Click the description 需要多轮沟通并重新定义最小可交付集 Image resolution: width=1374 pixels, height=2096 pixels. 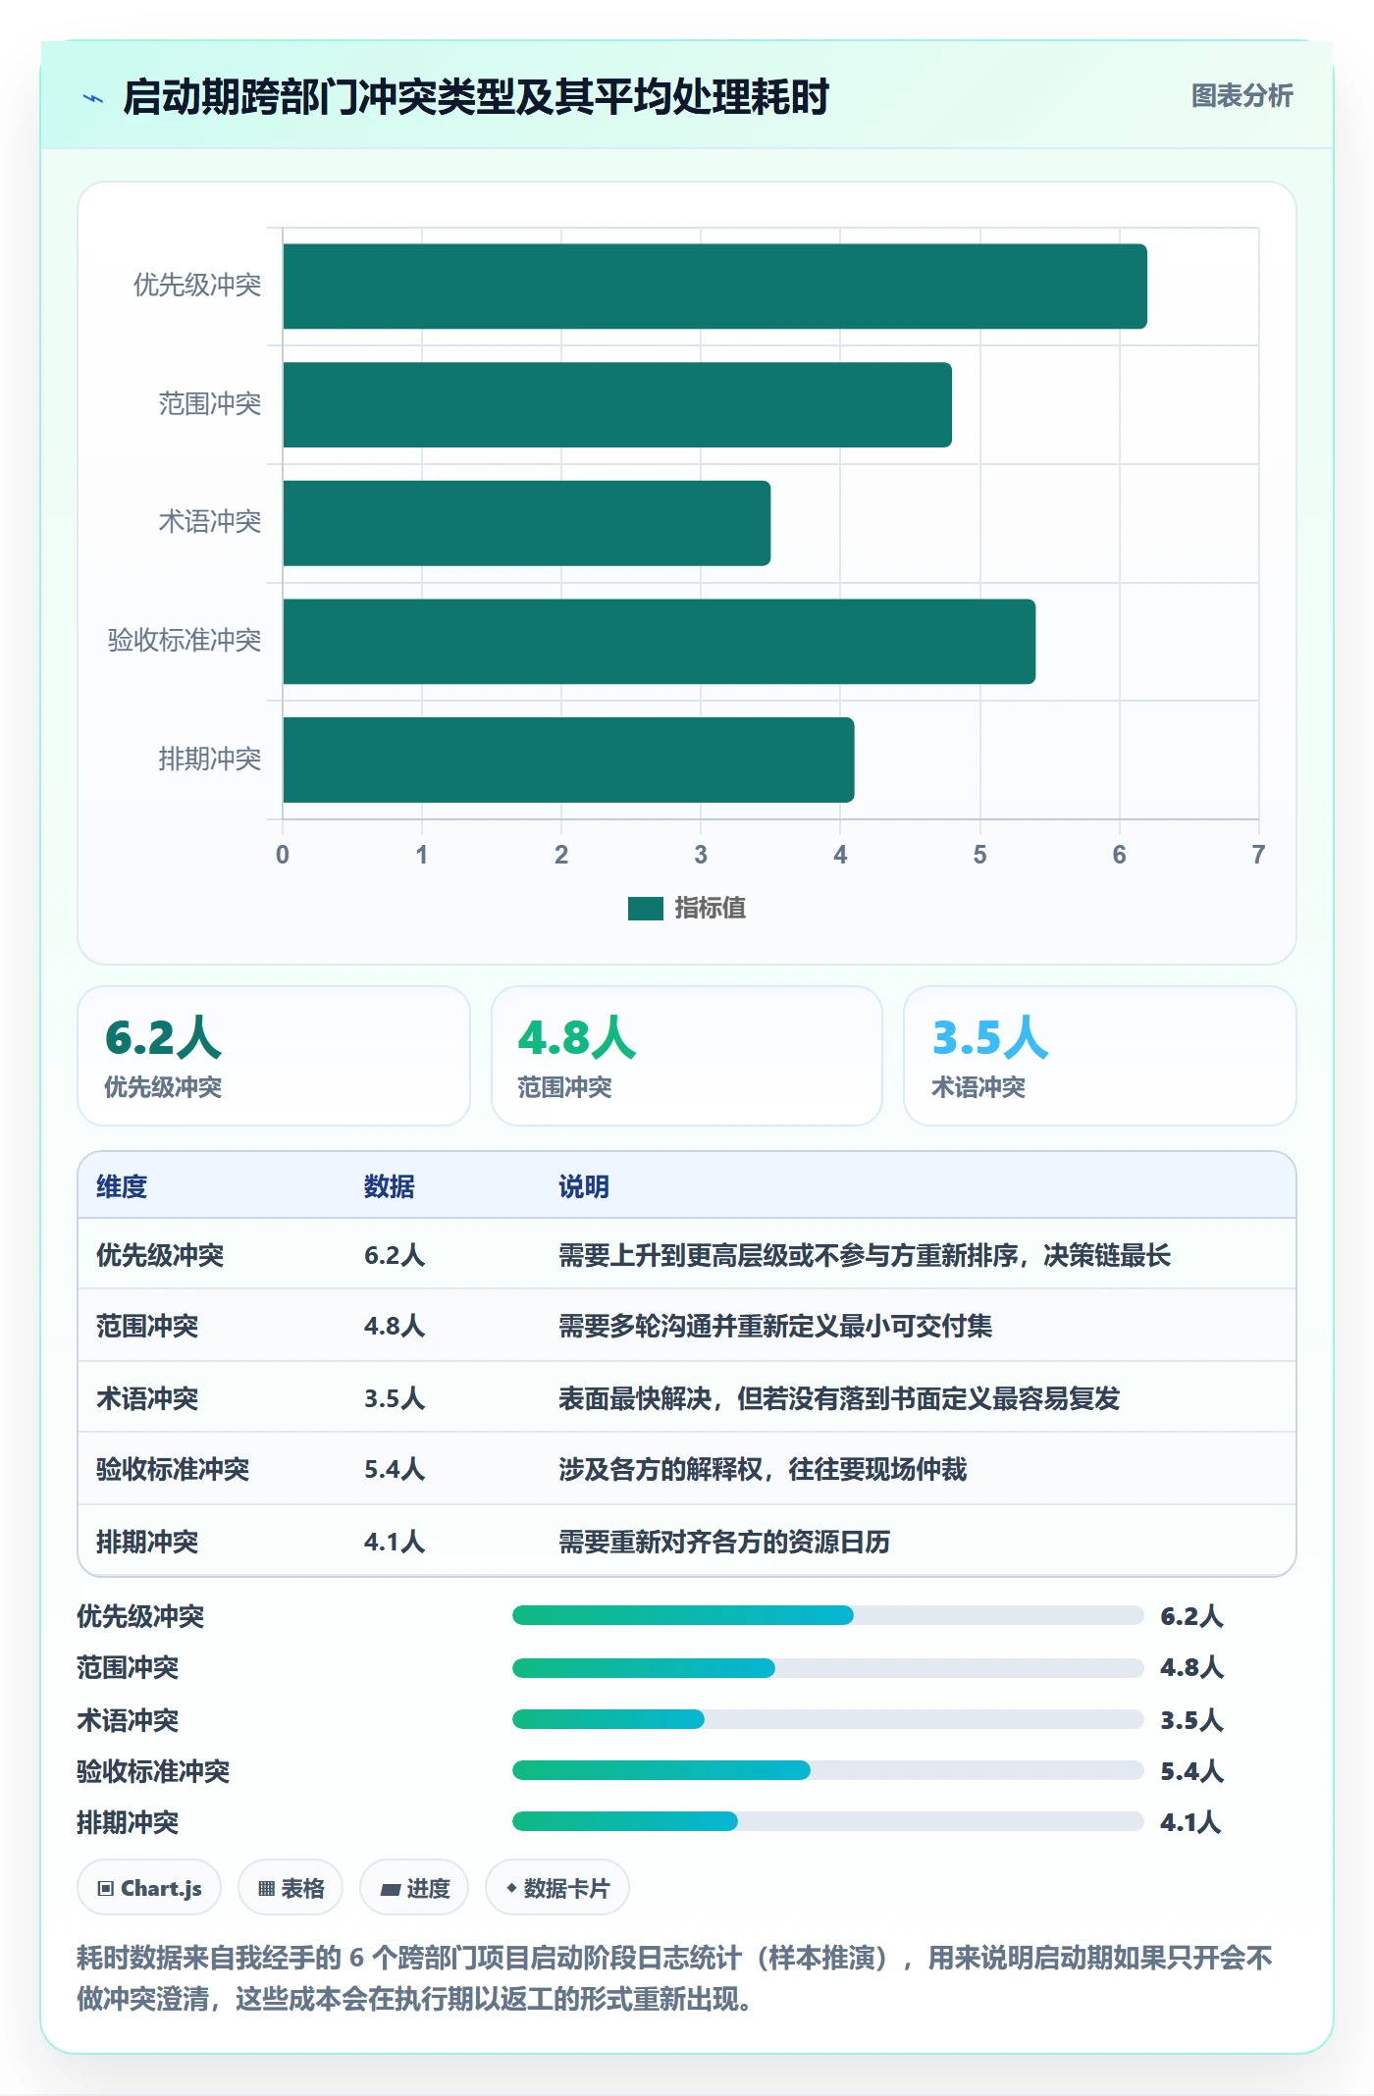coord(775,1327)
